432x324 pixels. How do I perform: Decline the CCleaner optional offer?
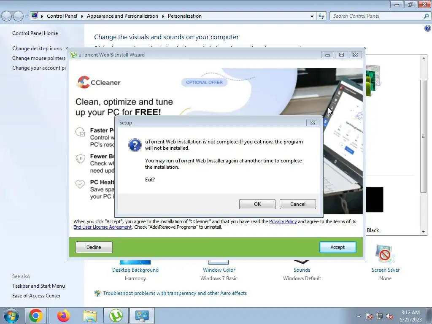pos(94,247)
